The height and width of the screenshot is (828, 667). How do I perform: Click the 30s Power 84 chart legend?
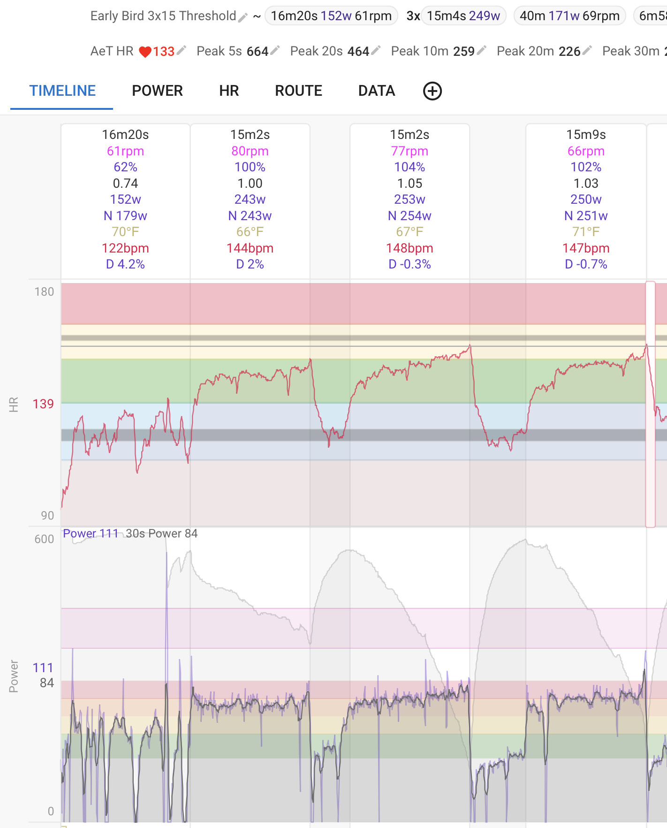coord(161,534)
